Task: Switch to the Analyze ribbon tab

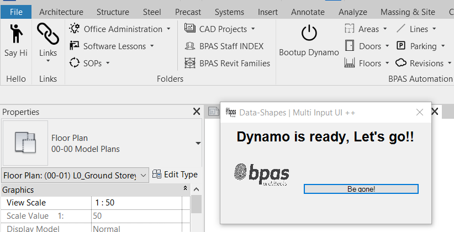Action: click(x=353, y=12)
